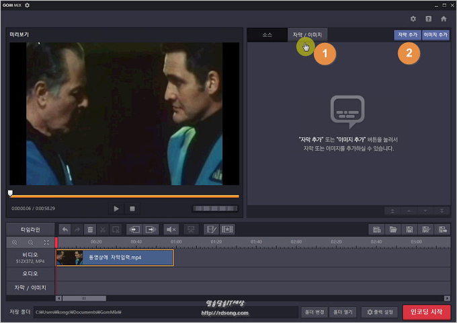Click the help question mark icon

[428, 19]
